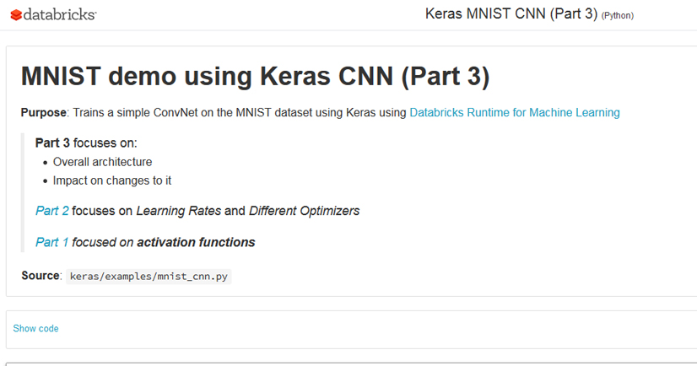The height and width of the screenshot is (366, 697).
Task: Click the Databricks red stack logo icon
Action: click(16, 15)
